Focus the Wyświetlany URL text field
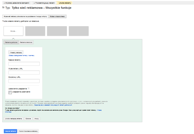The image size is (194, 134). point(24,73)
